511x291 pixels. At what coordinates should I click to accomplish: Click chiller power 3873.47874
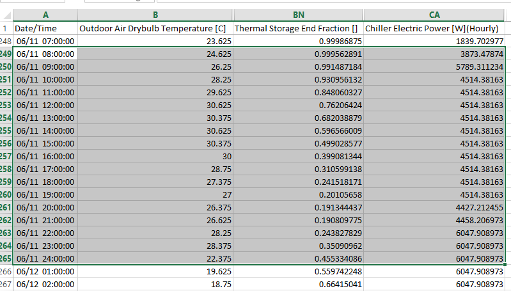[434, 54]
